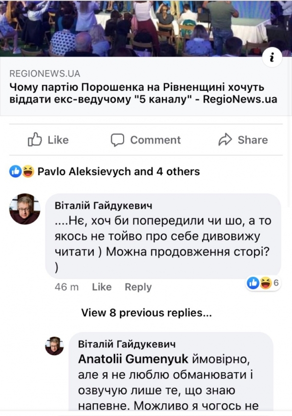Tap the thumbs-up Like icon on the post
The height and width of the screenshot is (416, 292).
(x=36, y=140)
